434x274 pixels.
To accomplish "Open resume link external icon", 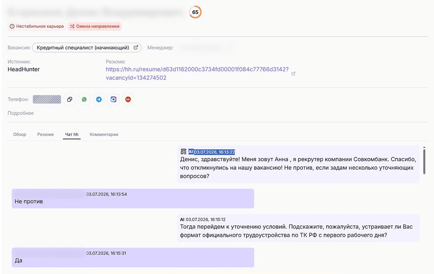I will click(x=294, y=74).
